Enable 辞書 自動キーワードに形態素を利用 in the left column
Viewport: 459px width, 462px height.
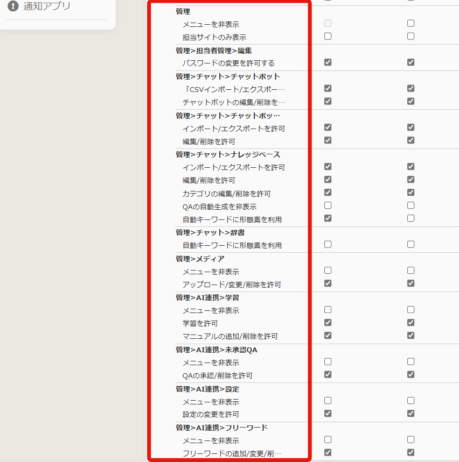click(328, 244)
